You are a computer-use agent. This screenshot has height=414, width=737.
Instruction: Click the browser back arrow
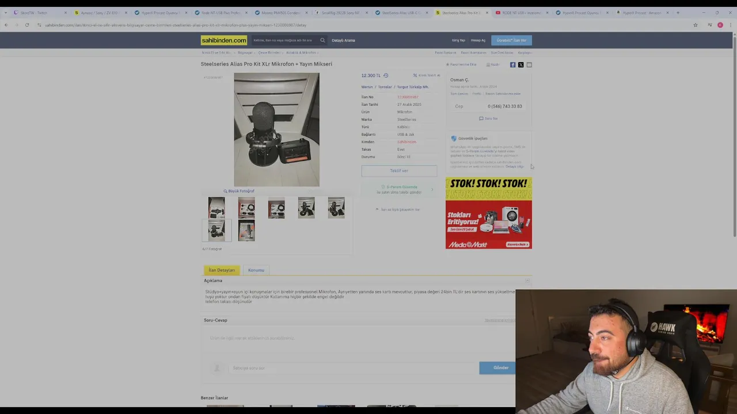(6, 25)
